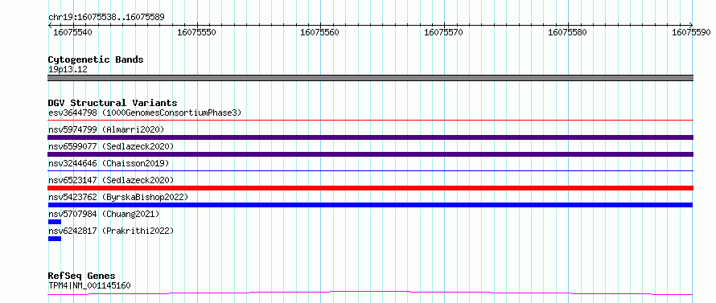This screenshot has height=303, width=716.
Task: Click the esv3644798 variant label
Action: tap(145, 113)
